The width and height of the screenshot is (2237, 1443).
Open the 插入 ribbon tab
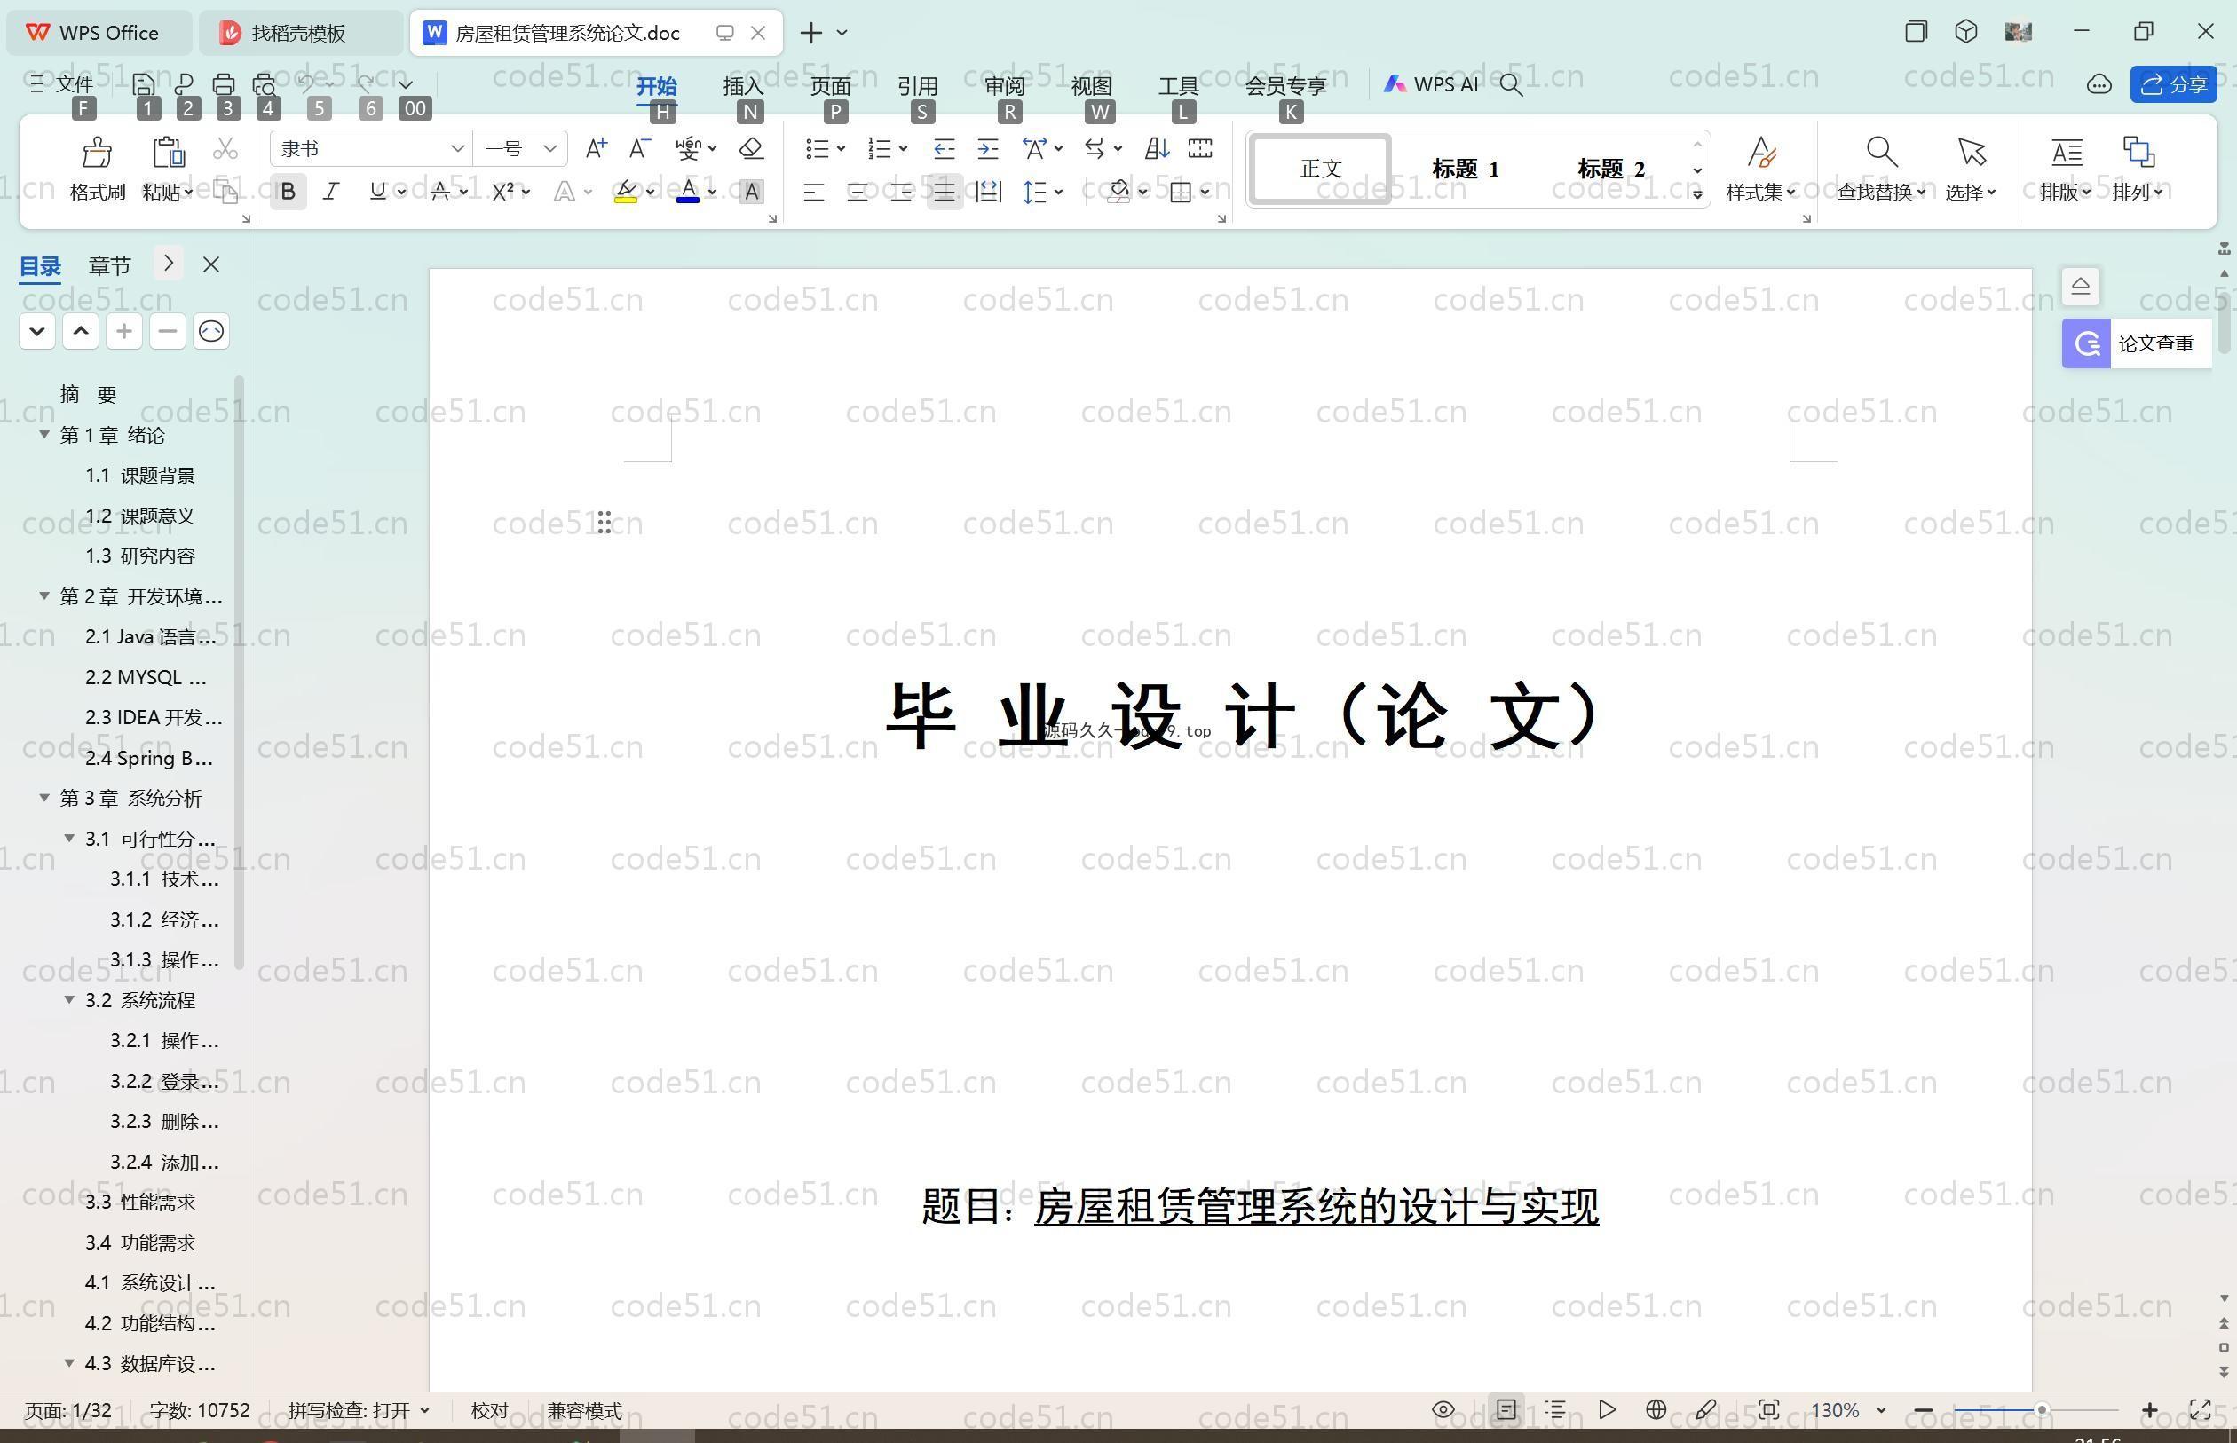[x=743, y=85]
